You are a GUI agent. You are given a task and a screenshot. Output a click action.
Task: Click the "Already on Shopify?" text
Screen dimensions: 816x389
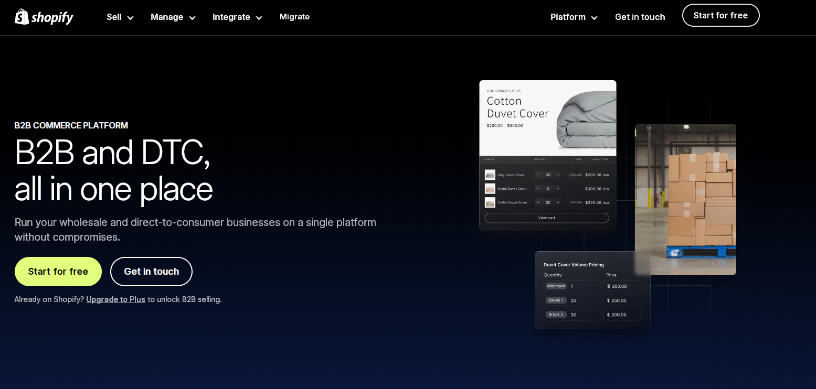[x=49, y=299]
